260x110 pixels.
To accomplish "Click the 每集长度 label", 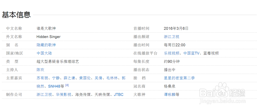I will pyautogui.click(x=141, y=61).
